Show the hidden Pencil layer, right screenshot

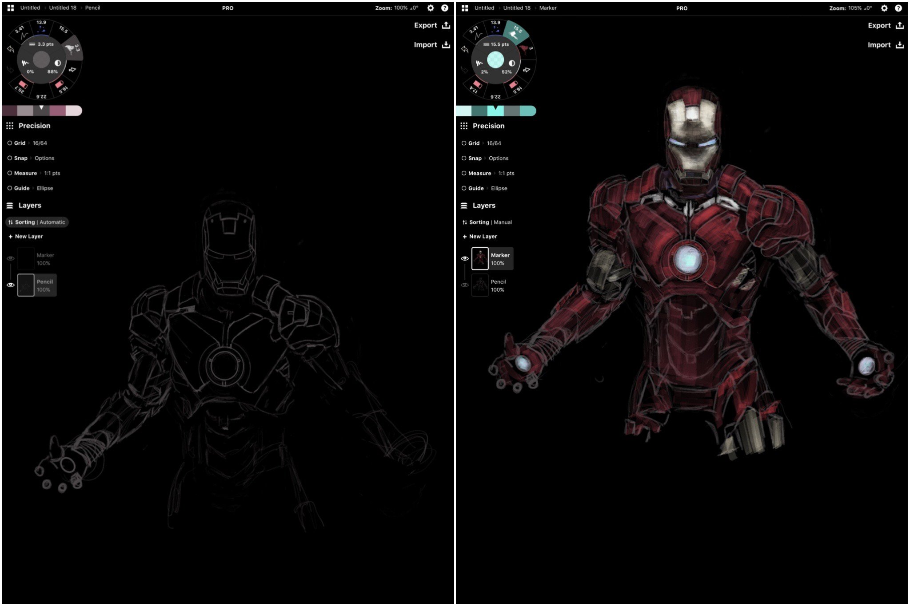[465, 285]
